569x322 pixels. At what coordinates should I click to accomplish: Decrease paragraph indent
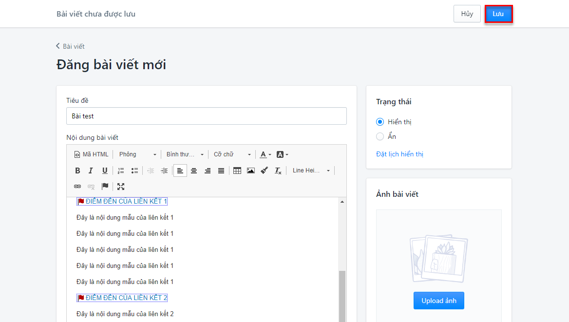151,170
